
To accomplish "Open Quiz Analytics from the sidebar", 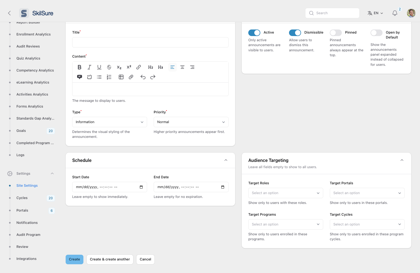I will (x=28, y=58).
